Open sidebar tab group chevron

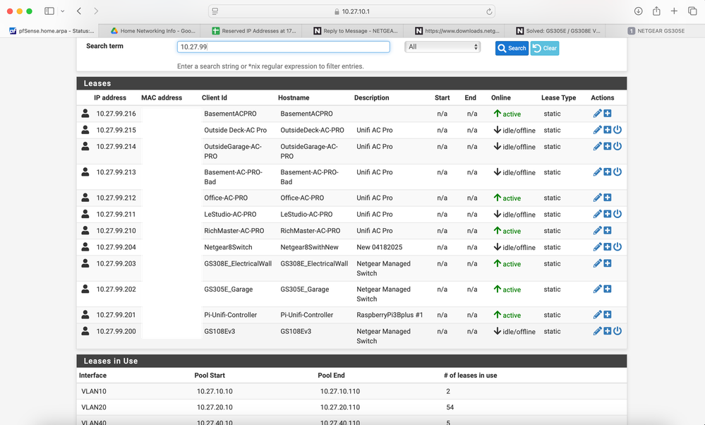63,11
